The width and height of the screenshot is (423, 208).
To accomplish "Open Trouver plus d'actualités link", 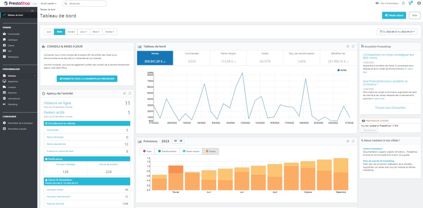I will [390, 108].
